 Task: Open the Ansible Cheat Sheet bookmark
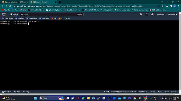[x=36, y=10]
